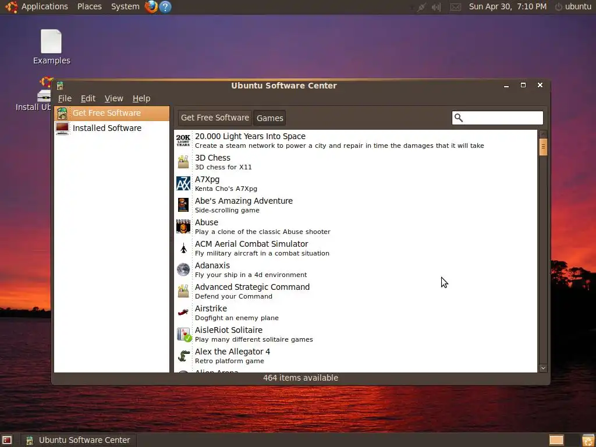The image size is (596, 447).
Task: Click the Ubuntu logo in the top panel
Action: [x=11, y=6]
